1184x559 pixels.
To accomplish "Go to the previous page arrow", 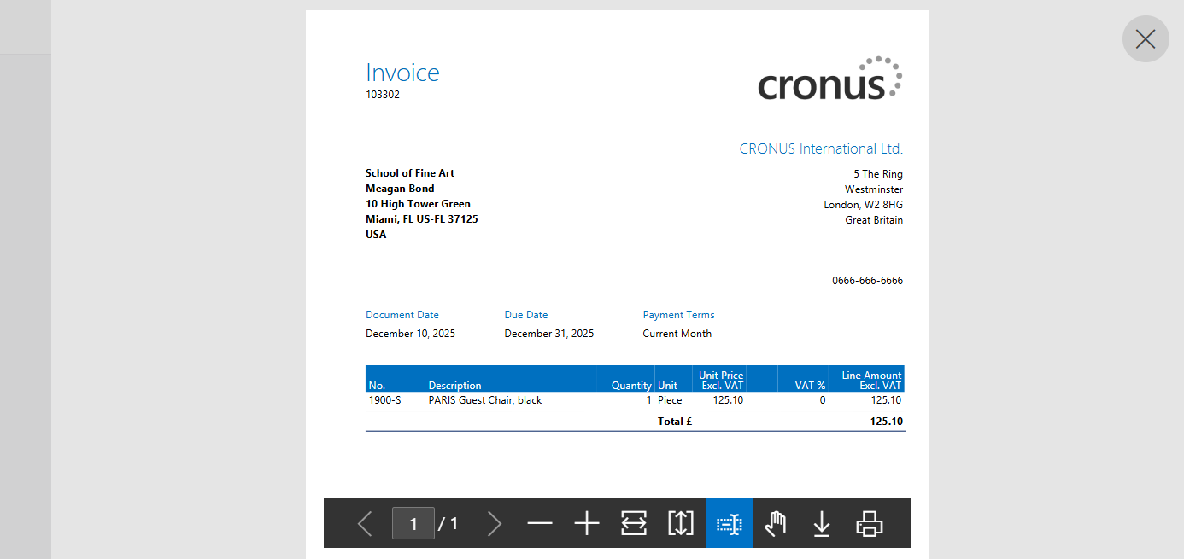I will click(x=365, y=523).
